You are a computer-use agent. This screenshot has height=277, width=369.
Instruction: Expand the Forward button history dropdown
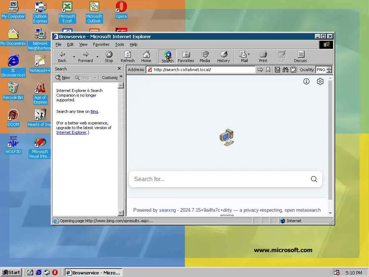(x=97, y=57)
